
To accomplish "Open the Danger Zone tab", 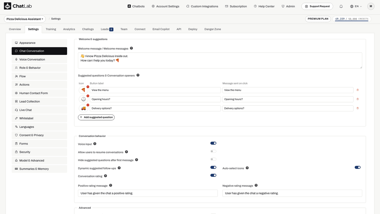I will tap(213, 29).
